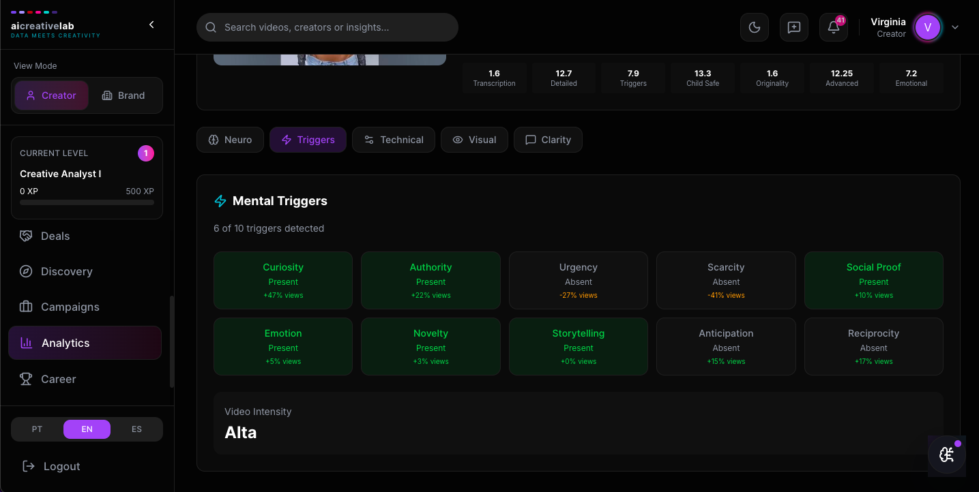Switch view mode to Brand

[x=123, y=95]
